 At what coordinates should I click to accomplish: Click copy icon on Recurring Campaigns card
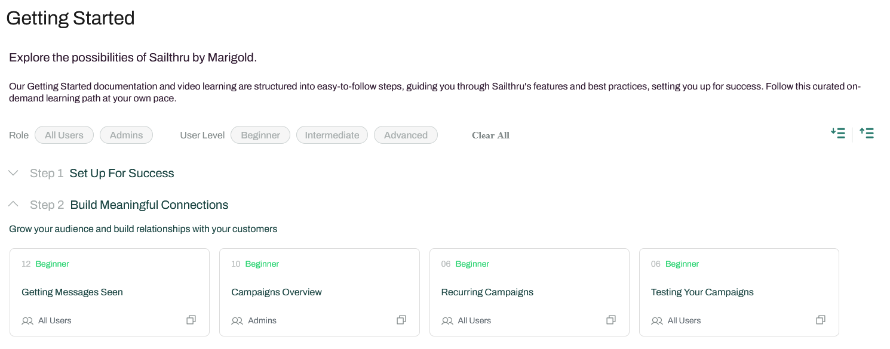click(x=611, y=320)
